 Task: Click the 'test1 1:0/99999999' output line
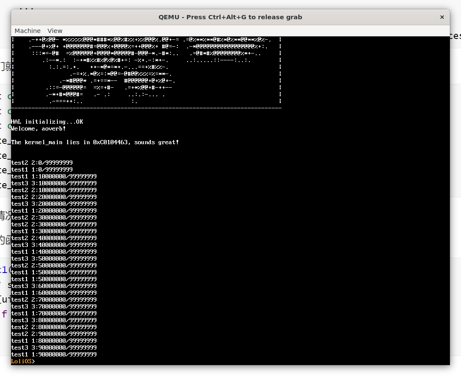[x=42, y=170]
